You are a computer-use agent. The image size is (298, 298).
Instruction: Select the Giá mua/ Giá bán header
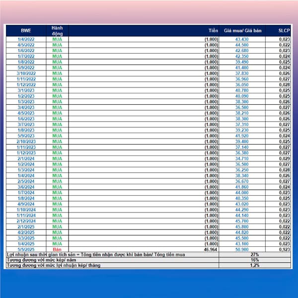point(242,30)
